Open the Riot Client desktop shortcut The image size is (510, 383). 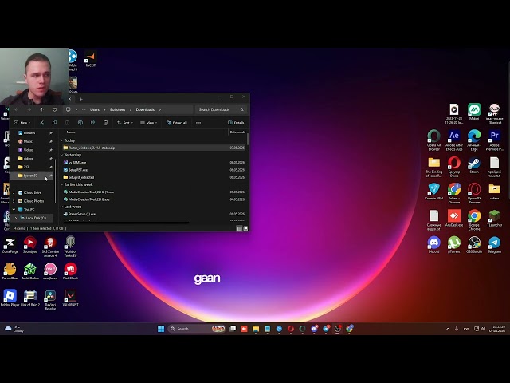tap(70, 271)
